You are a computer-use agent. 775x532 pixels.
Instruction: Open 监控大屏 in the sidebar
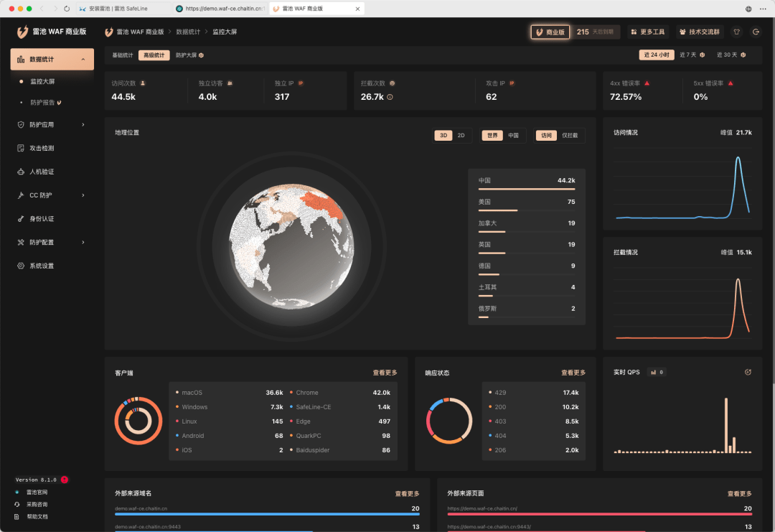[42, 81]
